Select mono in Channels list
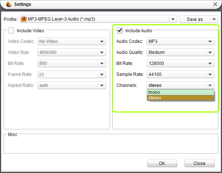 click(181, 92)
